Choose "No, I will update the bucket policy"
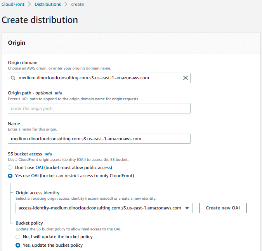This screenshot has width=262, height=251. [x=18, y=237]
